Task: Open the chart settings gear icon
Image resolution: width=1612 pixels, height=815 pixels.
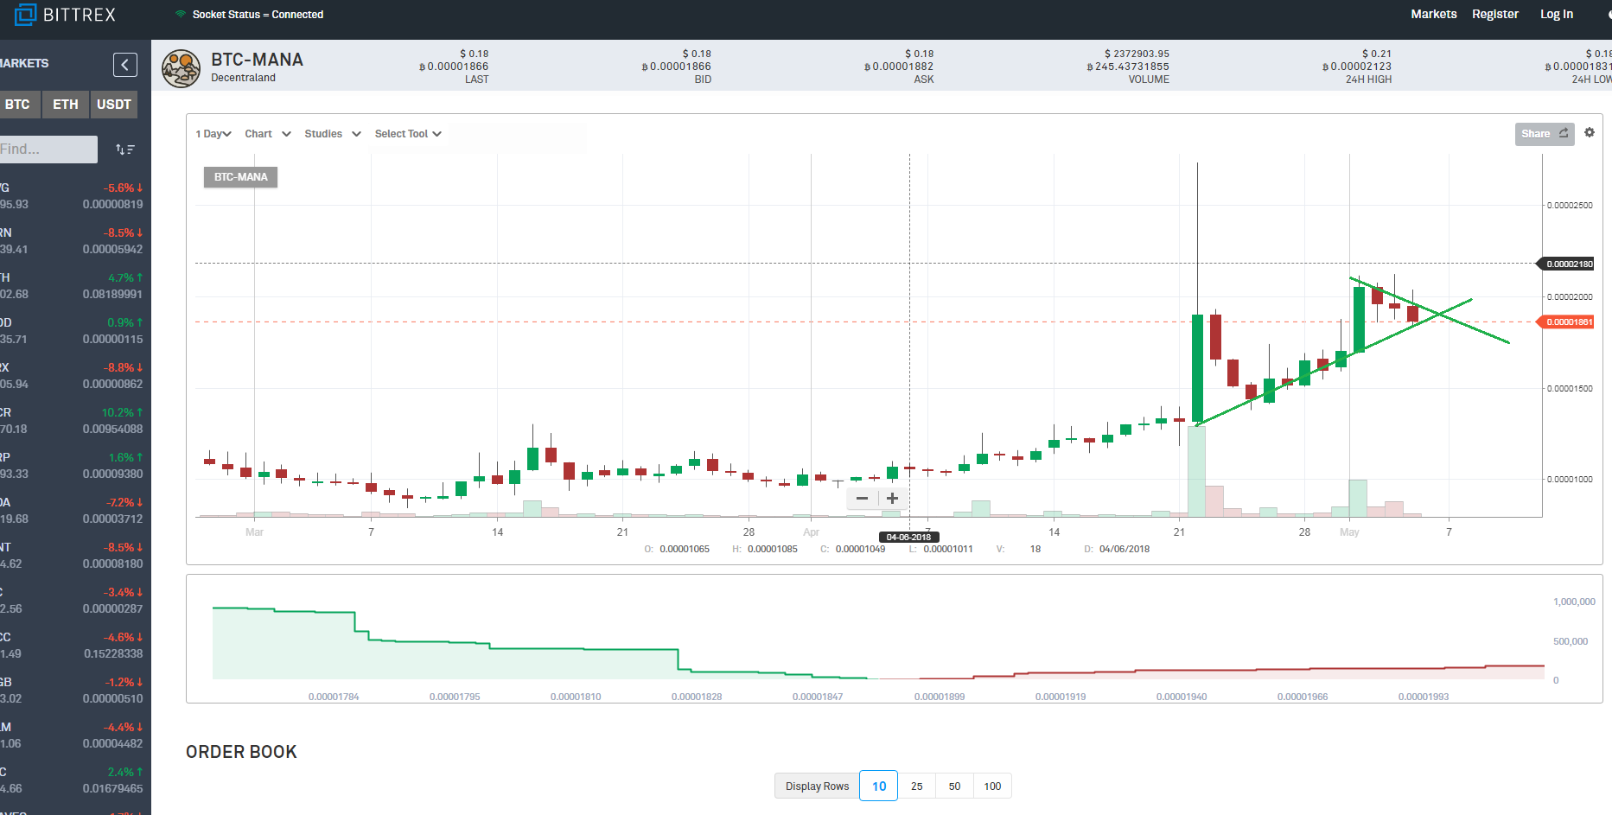Action: pyautogui.click(x=1590, y=132)
